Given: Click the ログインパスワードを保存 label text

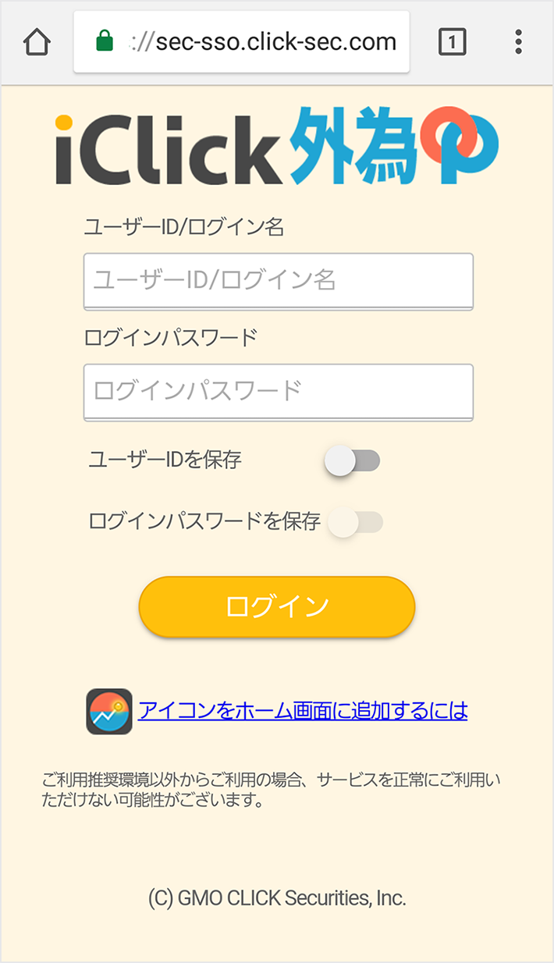Looking at the screenshot, I should [204, 521].
